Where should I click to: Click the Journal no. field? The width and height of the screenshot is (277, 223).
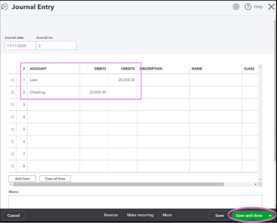[x=56, y=45]
